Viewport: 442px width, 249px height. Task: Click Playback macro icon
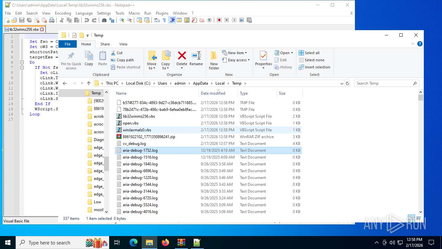234,20
